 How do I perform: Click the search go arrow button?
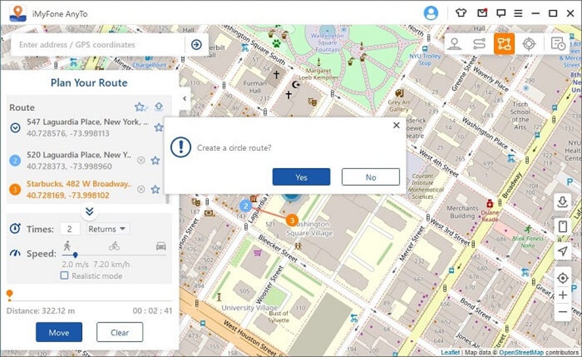(x=196, y=45)
